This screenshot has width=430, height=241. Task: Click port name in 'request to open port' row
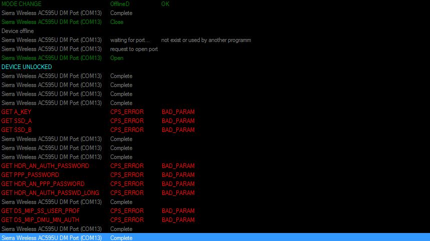[52, 49]
